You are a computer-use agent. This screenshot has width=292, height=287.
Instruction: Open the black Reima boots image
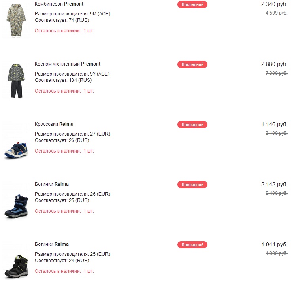(x=16, y=266)
